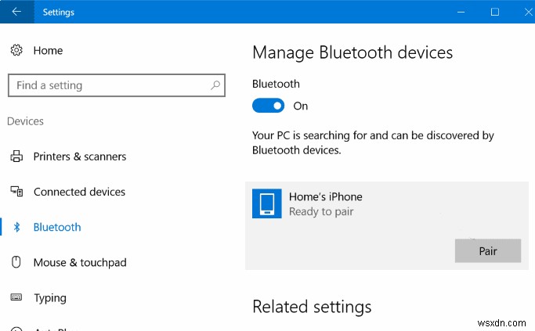The height and width of the screenshot is (331, 535).
Task: Select the Bluetooth sidebar item
Action: coord(57,227)
